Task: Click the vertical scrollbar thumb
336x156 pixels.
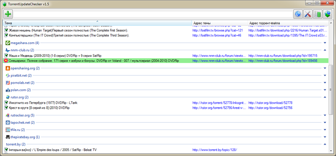Action: click(x=331, y=90)
